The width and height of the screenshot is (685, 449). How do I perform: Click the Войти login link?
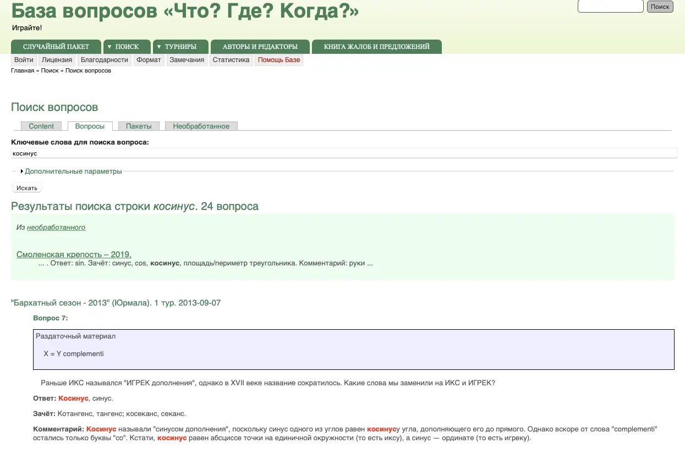pyautogui.click(x=24, y=60)
